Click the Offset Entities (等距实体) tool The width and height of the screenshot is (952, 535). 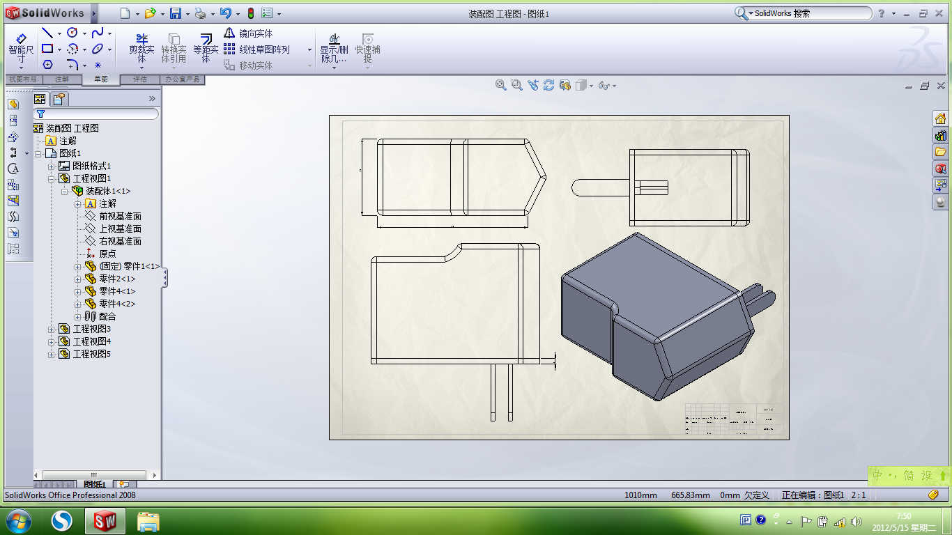tap(206, 48)
